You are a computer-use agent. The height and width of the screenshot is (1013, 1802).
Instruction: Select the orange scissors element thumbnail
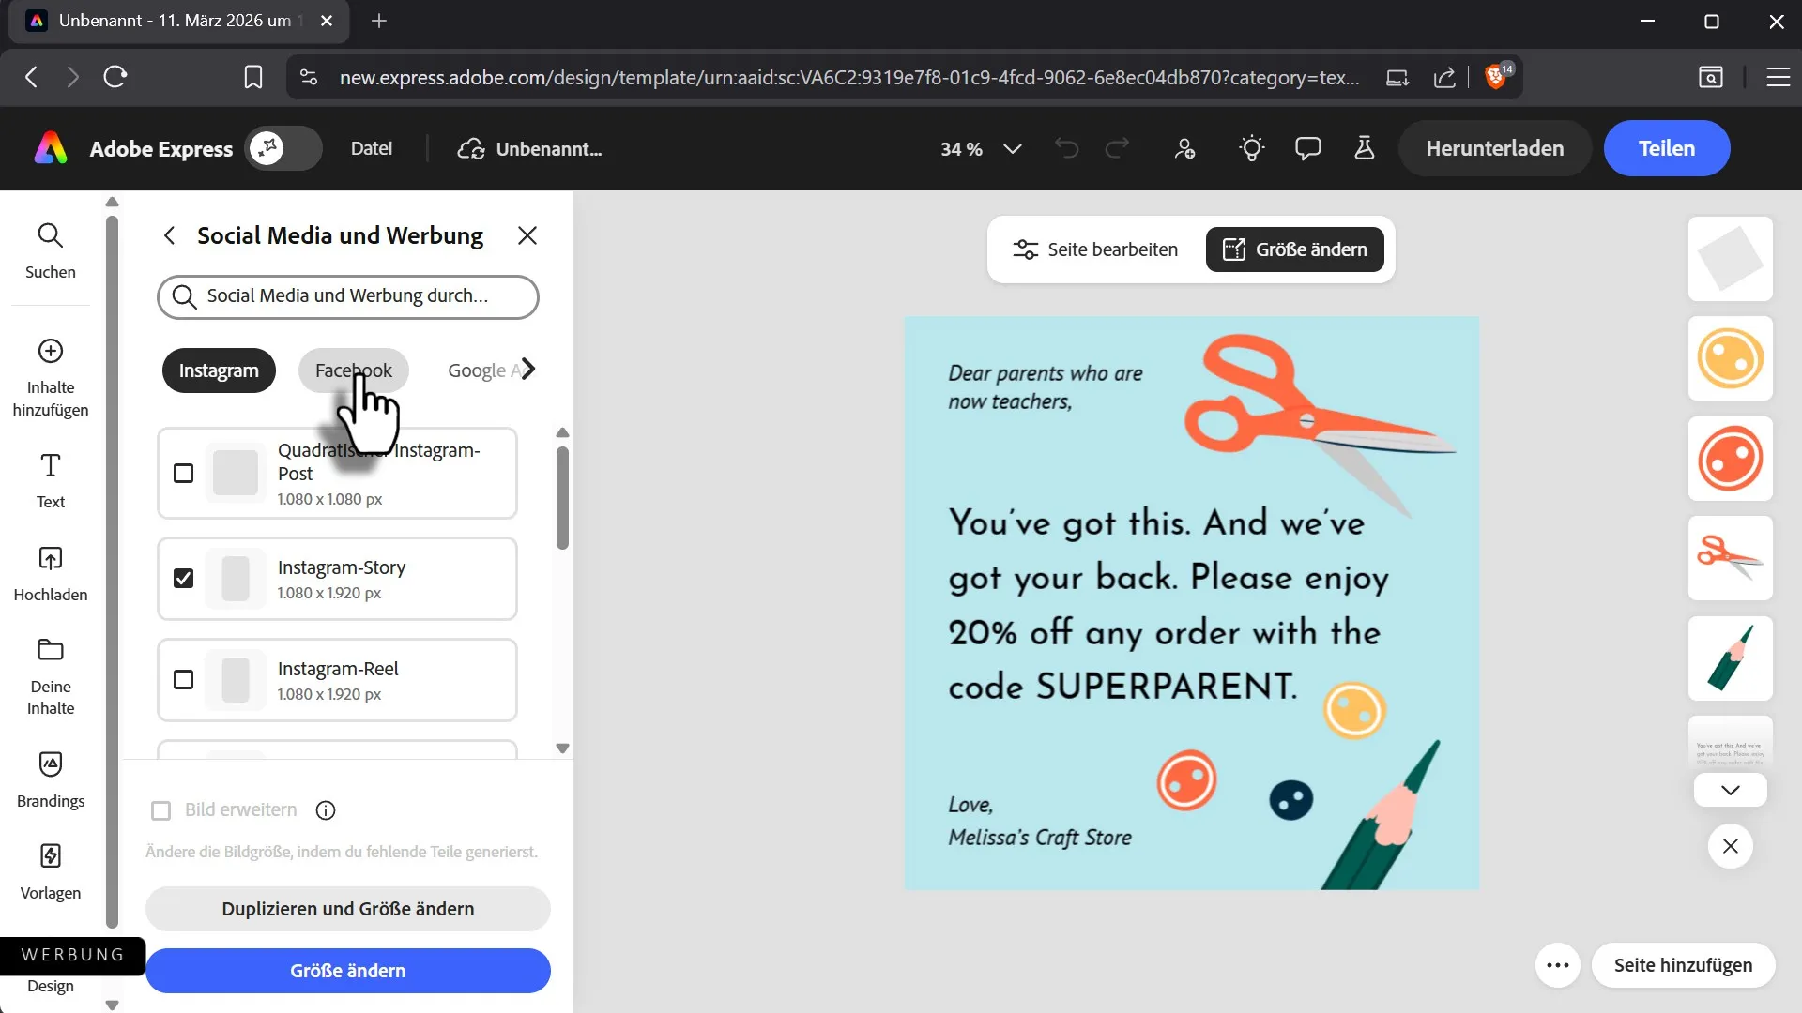point(1730,558)
